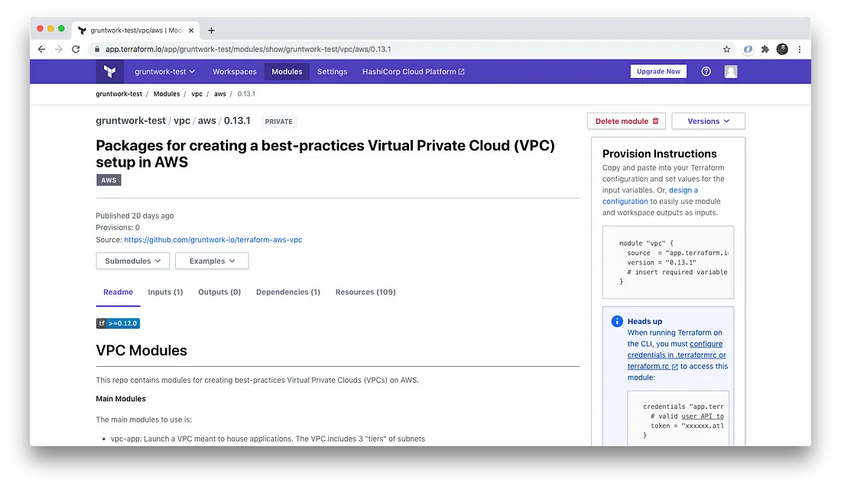Click the AWS provider tag
841x489 pixels.
coord(109,180)
